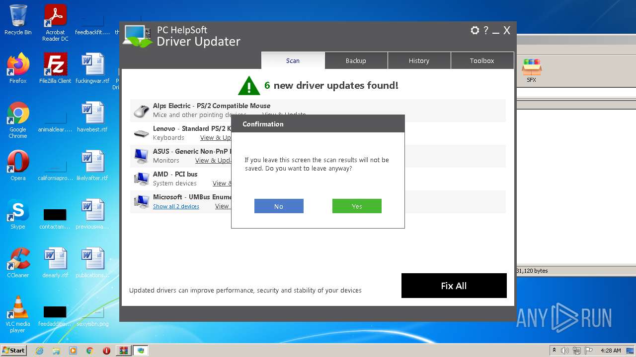Open the History tab
This screenshot has width=636, height=357.
click(419, 60)
